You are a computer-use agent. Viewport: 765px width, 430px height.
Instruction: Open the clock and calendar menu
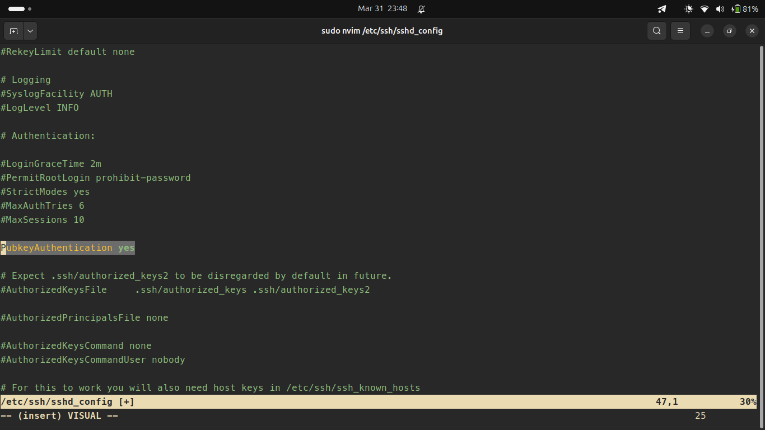click(x=382, y=9)
